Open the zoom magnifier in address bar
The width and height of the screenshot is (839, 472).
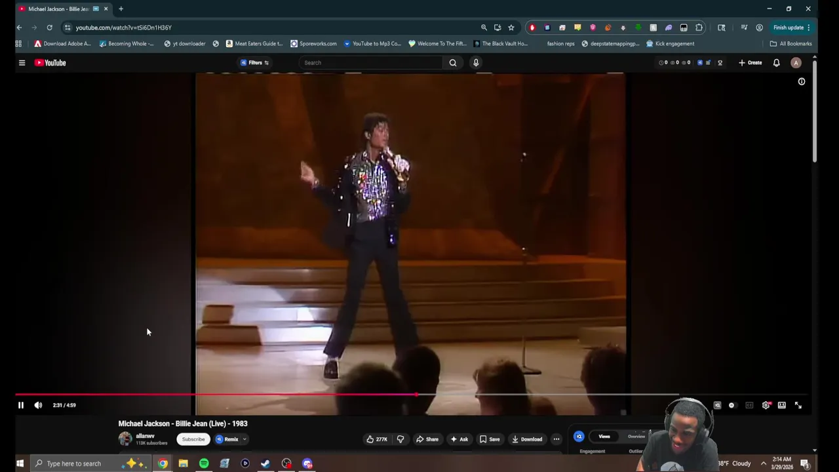[484, 28]
